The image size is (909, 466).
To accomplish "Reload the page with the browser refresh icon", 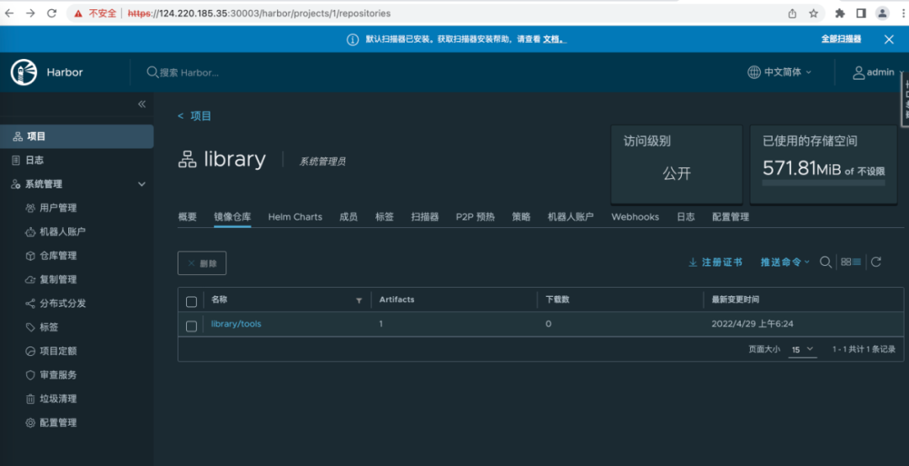I will pos(51,13).
